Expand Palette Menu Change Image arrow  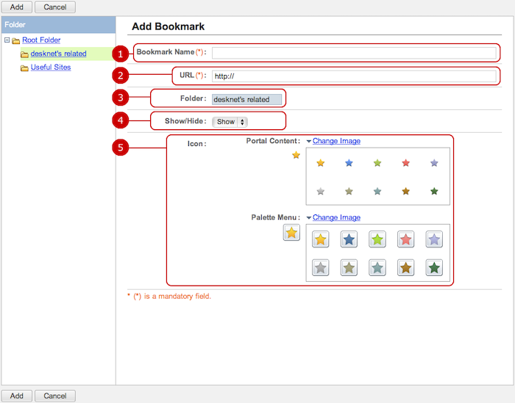pos(308,218)
